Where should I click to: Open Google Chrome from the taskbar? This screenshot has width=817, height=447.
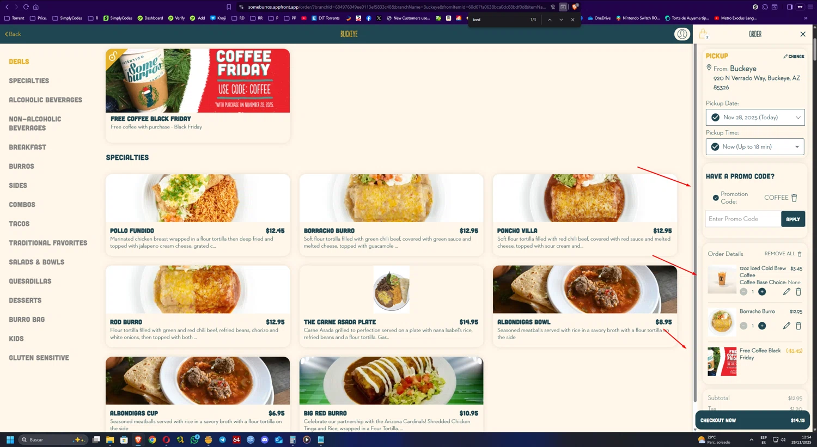[152, 439]
